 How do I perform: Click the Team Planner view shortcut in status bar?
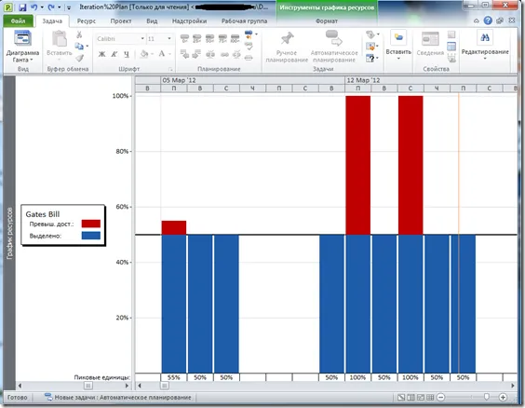pos(421,397)
